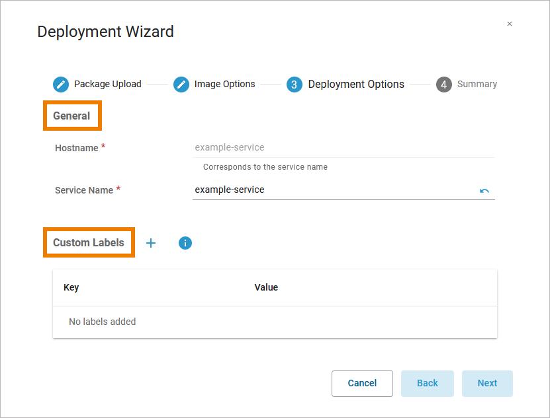Select the Deployment Options step label
The image size is (550, 418).
(x=356, y=85)
